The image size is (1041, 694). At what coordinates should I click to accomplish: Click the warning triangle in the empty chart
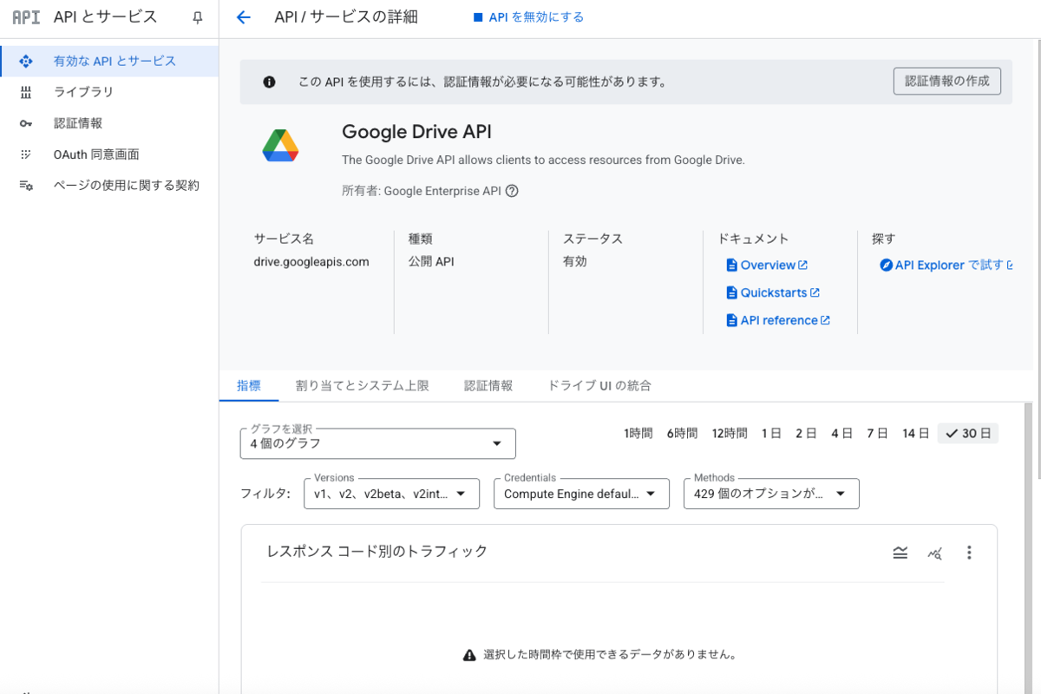pos(469,655)
